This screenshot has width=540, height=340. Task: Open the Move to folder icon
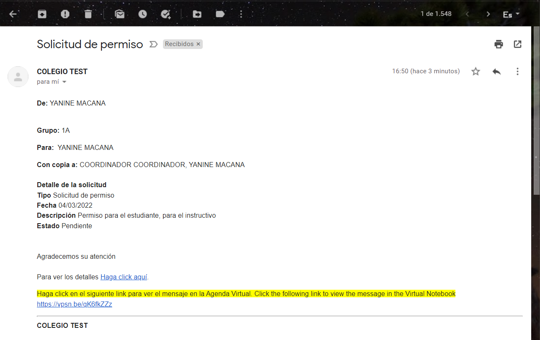[x=197, y=14]
